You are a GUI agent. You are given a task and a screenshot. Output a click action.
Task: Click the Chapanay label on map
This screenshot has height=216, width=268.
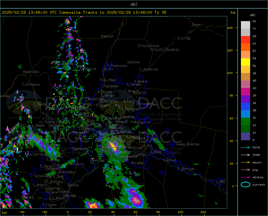127,116
